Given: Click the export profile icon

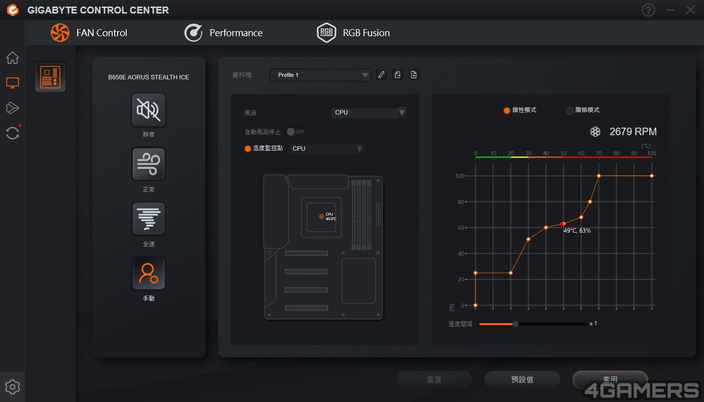Looking at the screenshot, I should [x=398, y=75].
